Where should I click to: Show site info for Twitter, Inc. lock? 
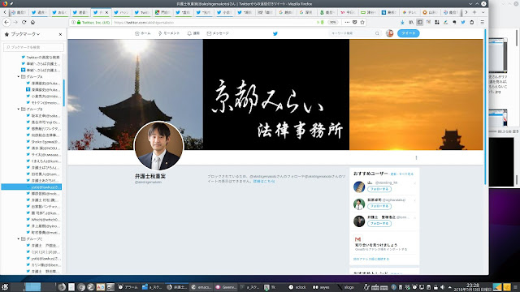click(93, 23)
